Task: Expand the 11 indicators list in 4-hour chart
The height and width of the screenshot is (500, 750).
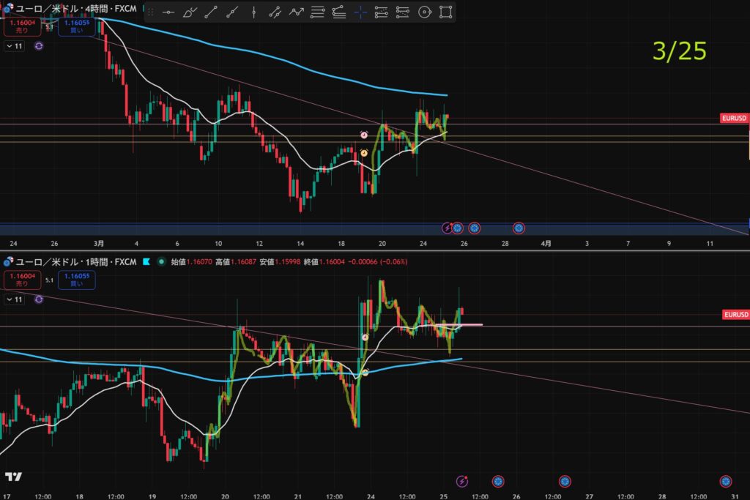Action: click(15, 46)
